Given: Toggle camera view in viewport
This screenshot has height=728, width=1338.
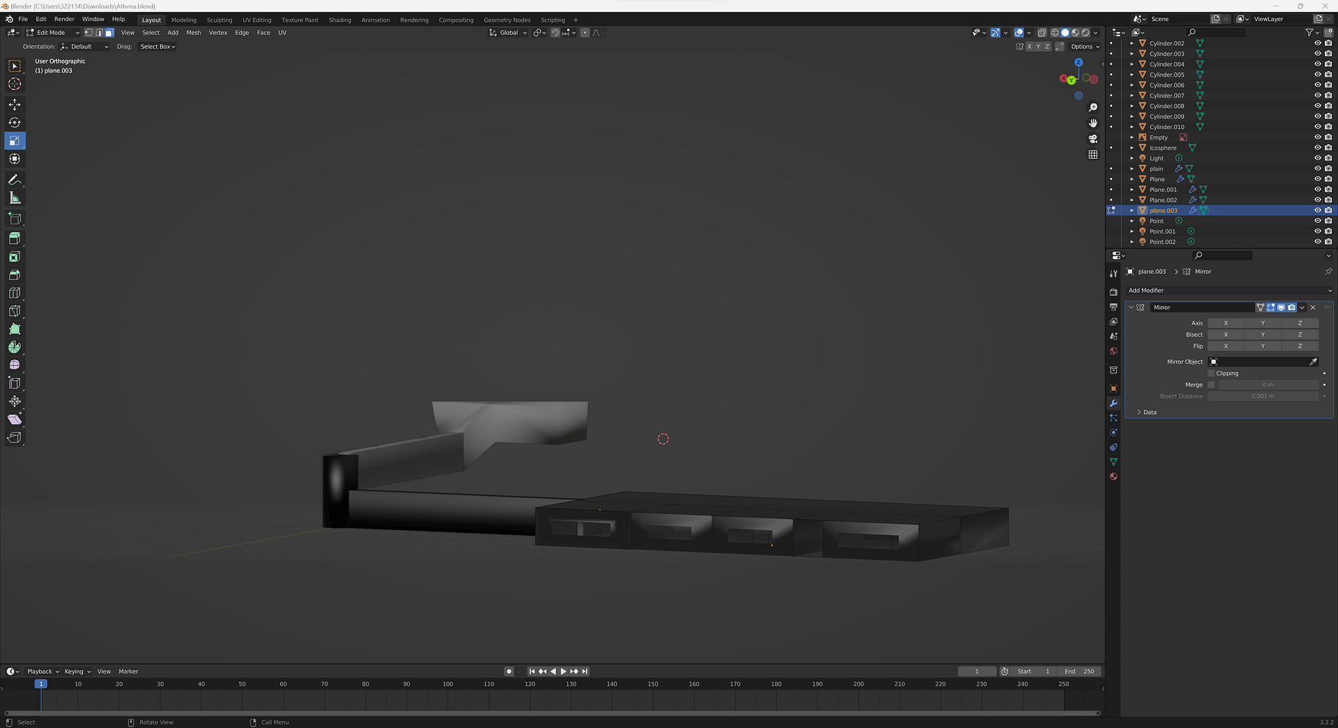Looking at the screenshot, I should pos(1093,139).
